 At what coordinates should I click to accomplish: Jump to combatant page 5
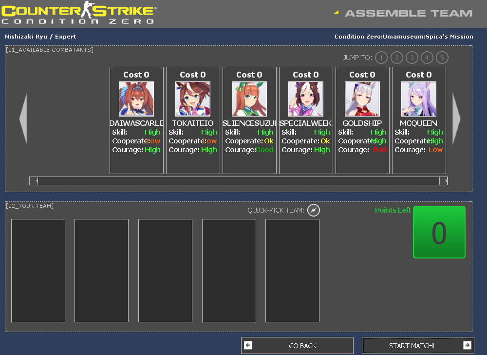pyautogui.click(x=442, y=58)
